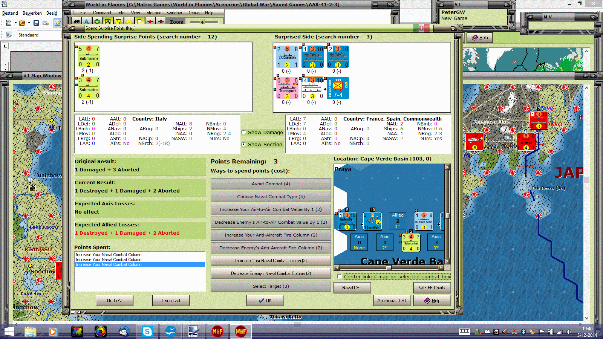Screen dimensions: 603x339
Task: Click the save floppy disk icon
Action: point(36,23)
